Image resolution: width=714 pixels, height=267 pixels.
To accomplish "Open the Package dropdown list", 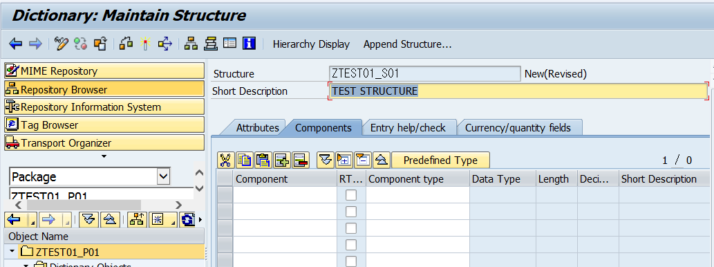I will (163, 176).
